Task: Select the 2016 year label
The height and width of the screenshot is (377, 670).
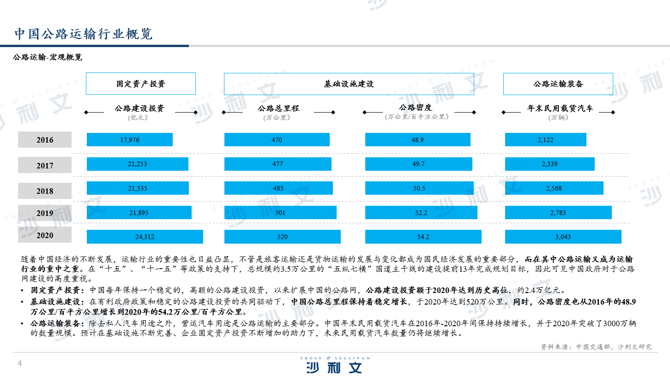Action: 45,140
